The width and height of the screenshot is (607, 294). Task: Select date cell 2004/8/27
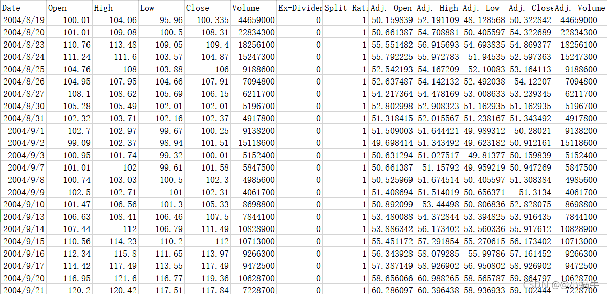24,94
